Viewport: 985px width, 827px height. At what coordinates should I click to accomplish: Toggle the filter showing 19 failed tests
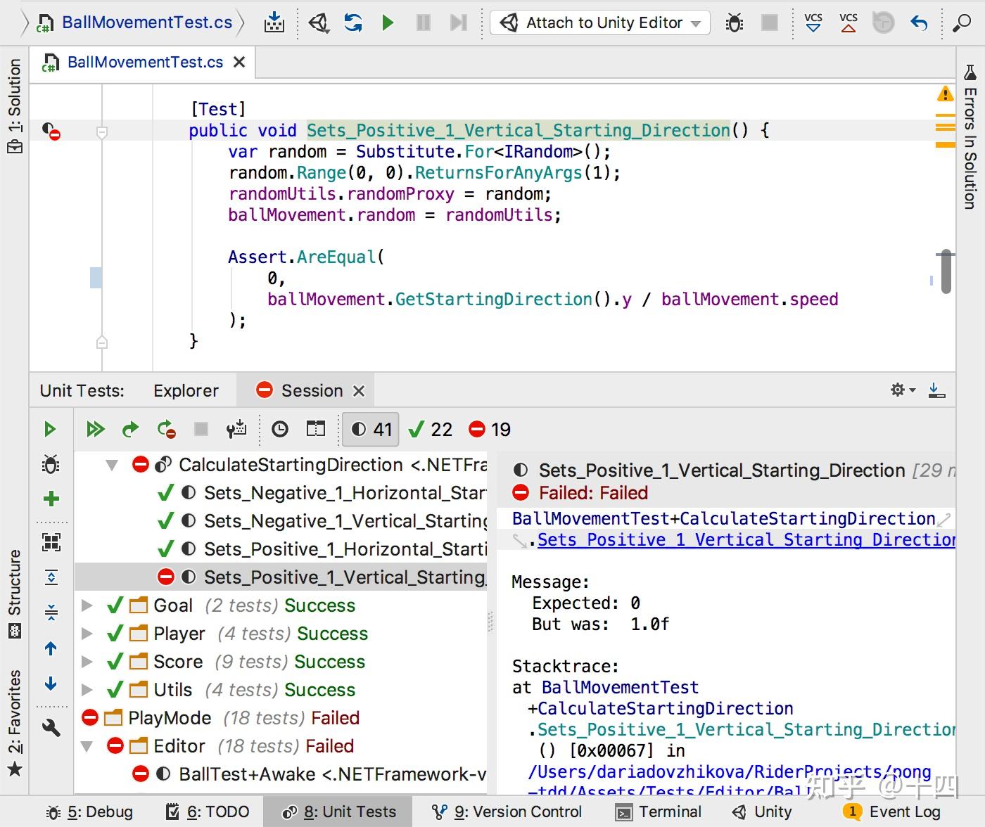point(488,429)
